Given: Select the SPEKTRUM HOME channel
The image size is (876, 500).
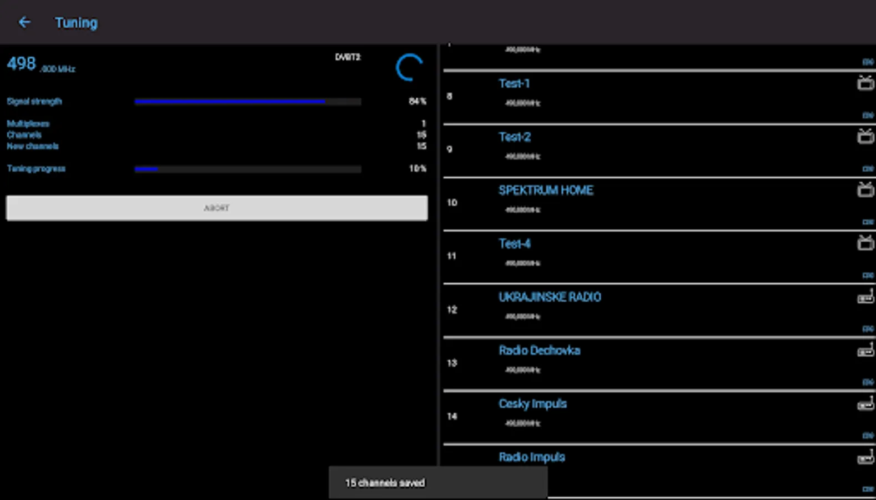Looking at the screenshot, I should pos(659,203).
